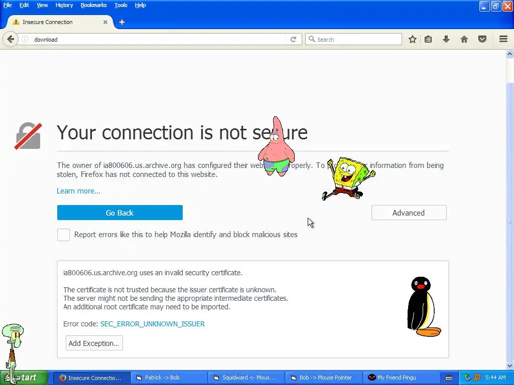The height and width of the screenshot is (385, 514).
Task: Click the crossed-out padlock icon
Action: [x=28, y=136]
